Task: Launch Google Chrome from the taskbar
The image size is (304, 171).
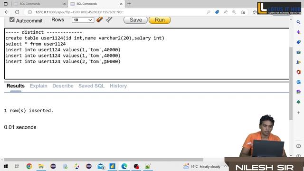Action: (29, 166)
